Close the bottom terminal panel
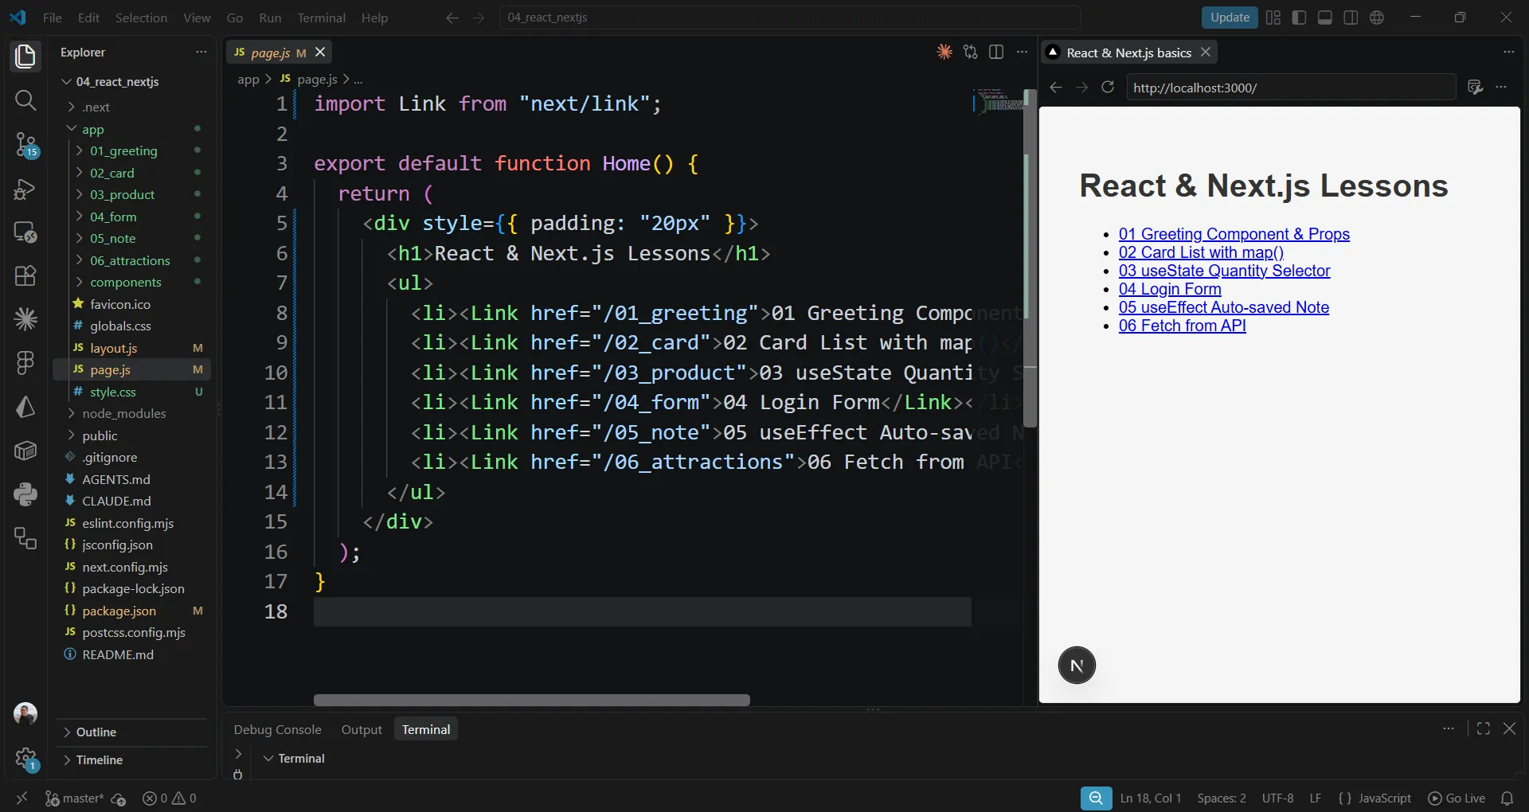The height and width of the screenshot is (812, 1529). pyautogui.click(x=1509, y=728)
